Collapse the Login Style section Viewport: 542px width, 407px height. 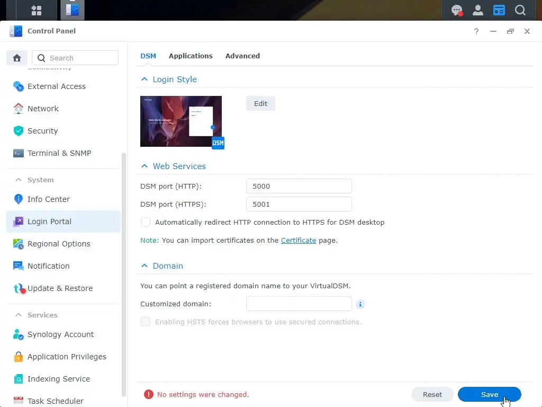coord(144,79)
